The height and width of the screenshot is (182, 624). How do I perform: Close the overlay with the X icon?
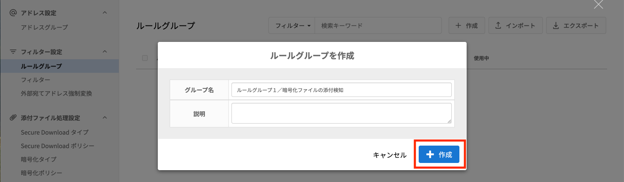(598, 5)
